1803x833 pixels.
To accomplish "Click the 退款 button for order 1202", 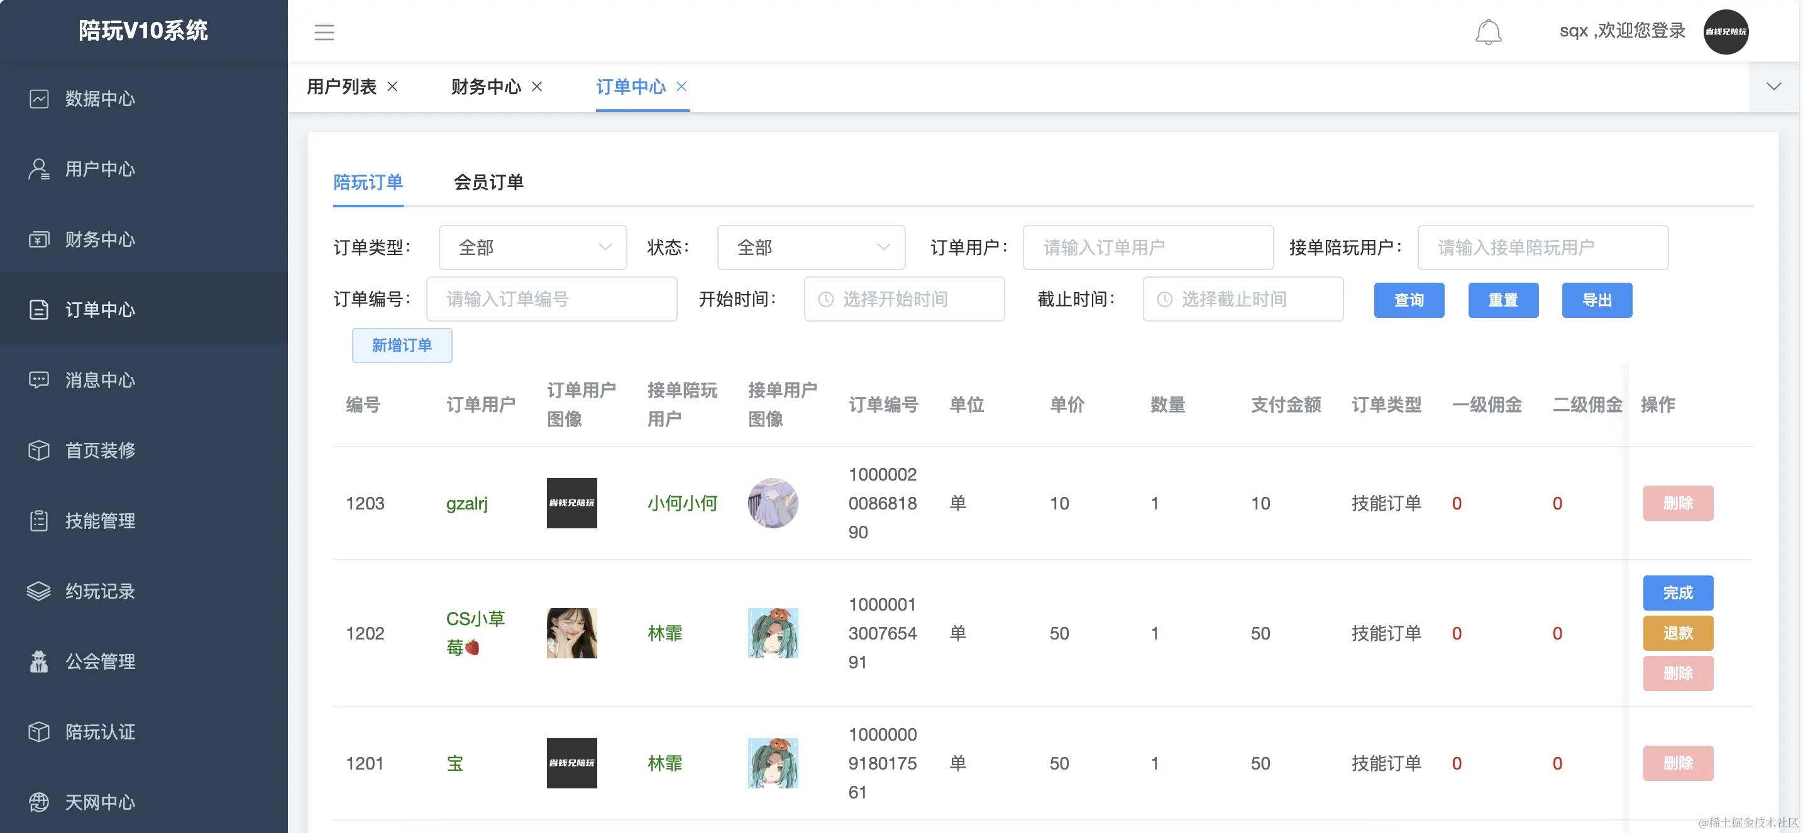I will click(1677, 633).
